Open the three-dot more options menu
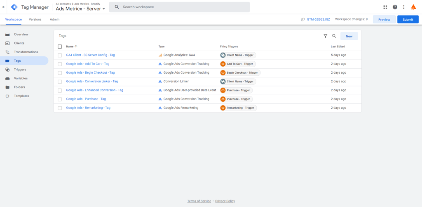422x207 pixels. tap(404, 7)
